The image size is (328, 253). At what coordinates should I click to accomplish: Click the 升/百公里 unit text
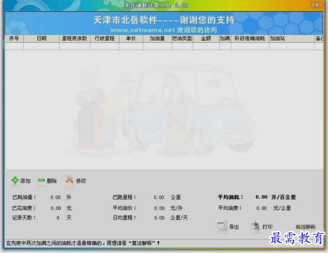click(x=283, y=197)
